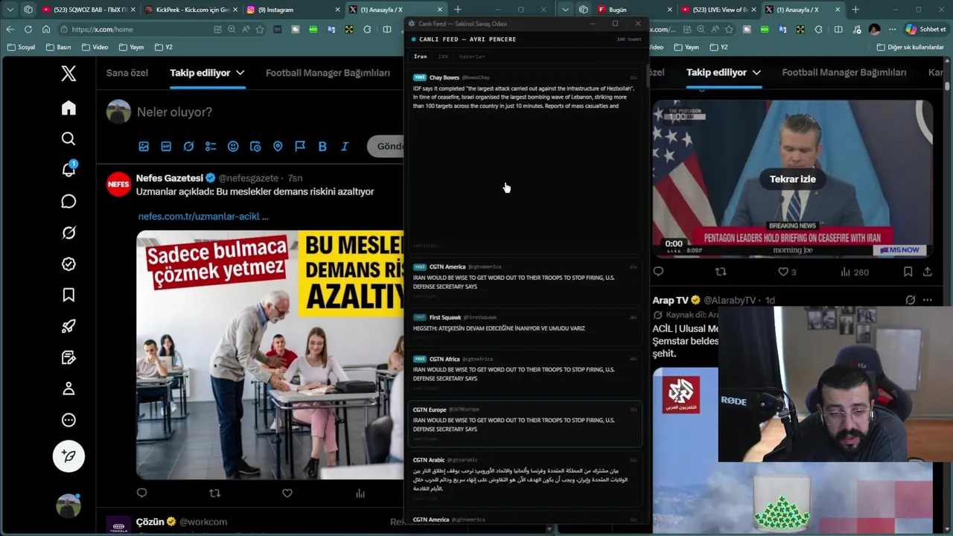The width and height of the screenshot is (953, 536).
Task: Expand tab search dropdown in left browser
Action: pos(10,10)
